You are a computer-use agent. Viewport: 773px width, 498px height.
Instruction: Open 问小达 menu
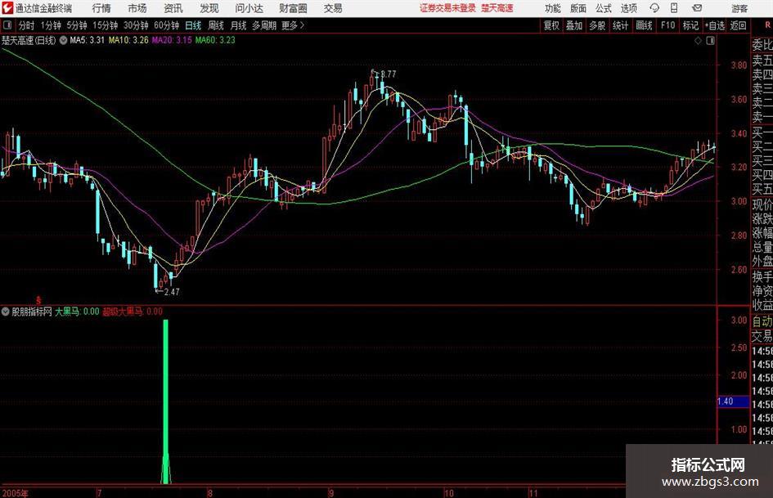(249, 8)
